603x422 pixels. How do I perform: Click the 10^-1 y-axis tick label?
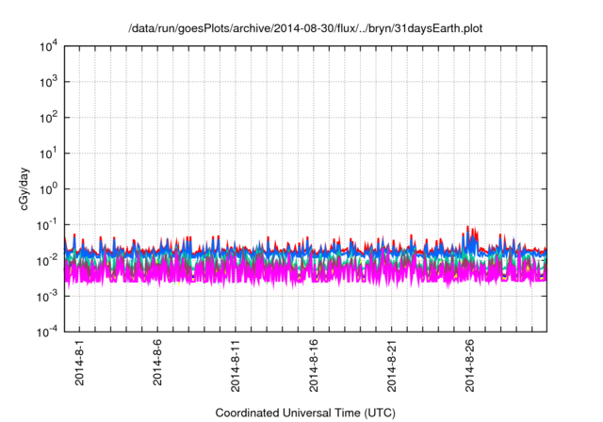pyautogui.click(x=49, y=224)
